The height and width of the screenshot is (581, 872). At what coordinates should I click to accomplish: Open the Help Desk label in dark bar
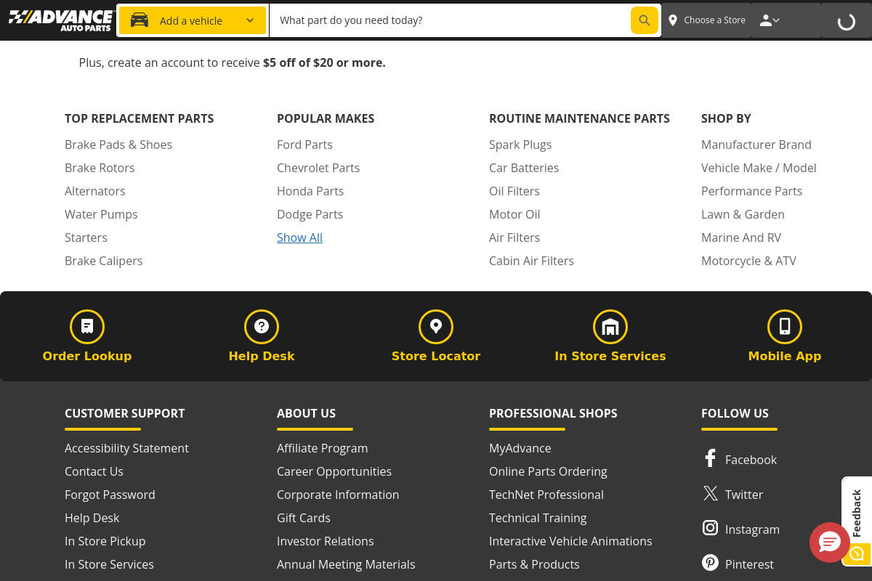[262, 356]
